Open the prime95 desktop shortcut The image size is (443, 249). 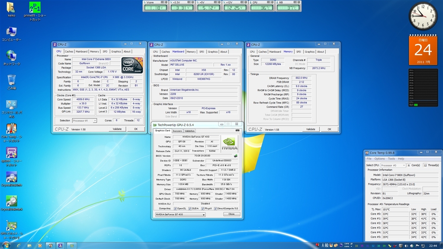pyautogui.click(x=35, y=8)
